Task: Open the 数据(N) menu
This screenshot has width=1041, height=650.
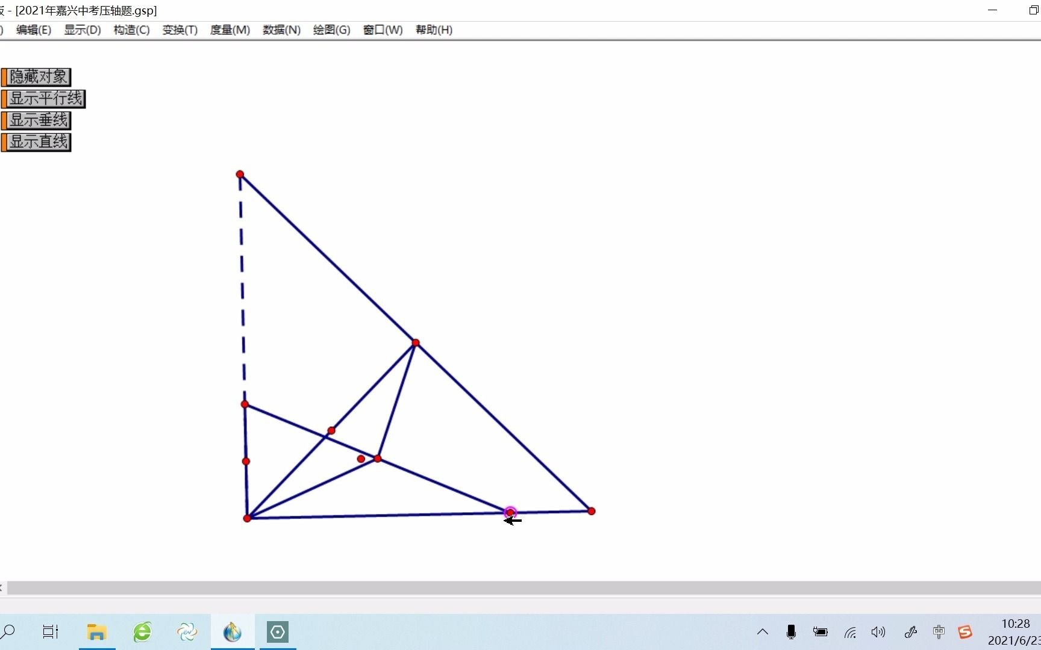Action: (281, 29)
